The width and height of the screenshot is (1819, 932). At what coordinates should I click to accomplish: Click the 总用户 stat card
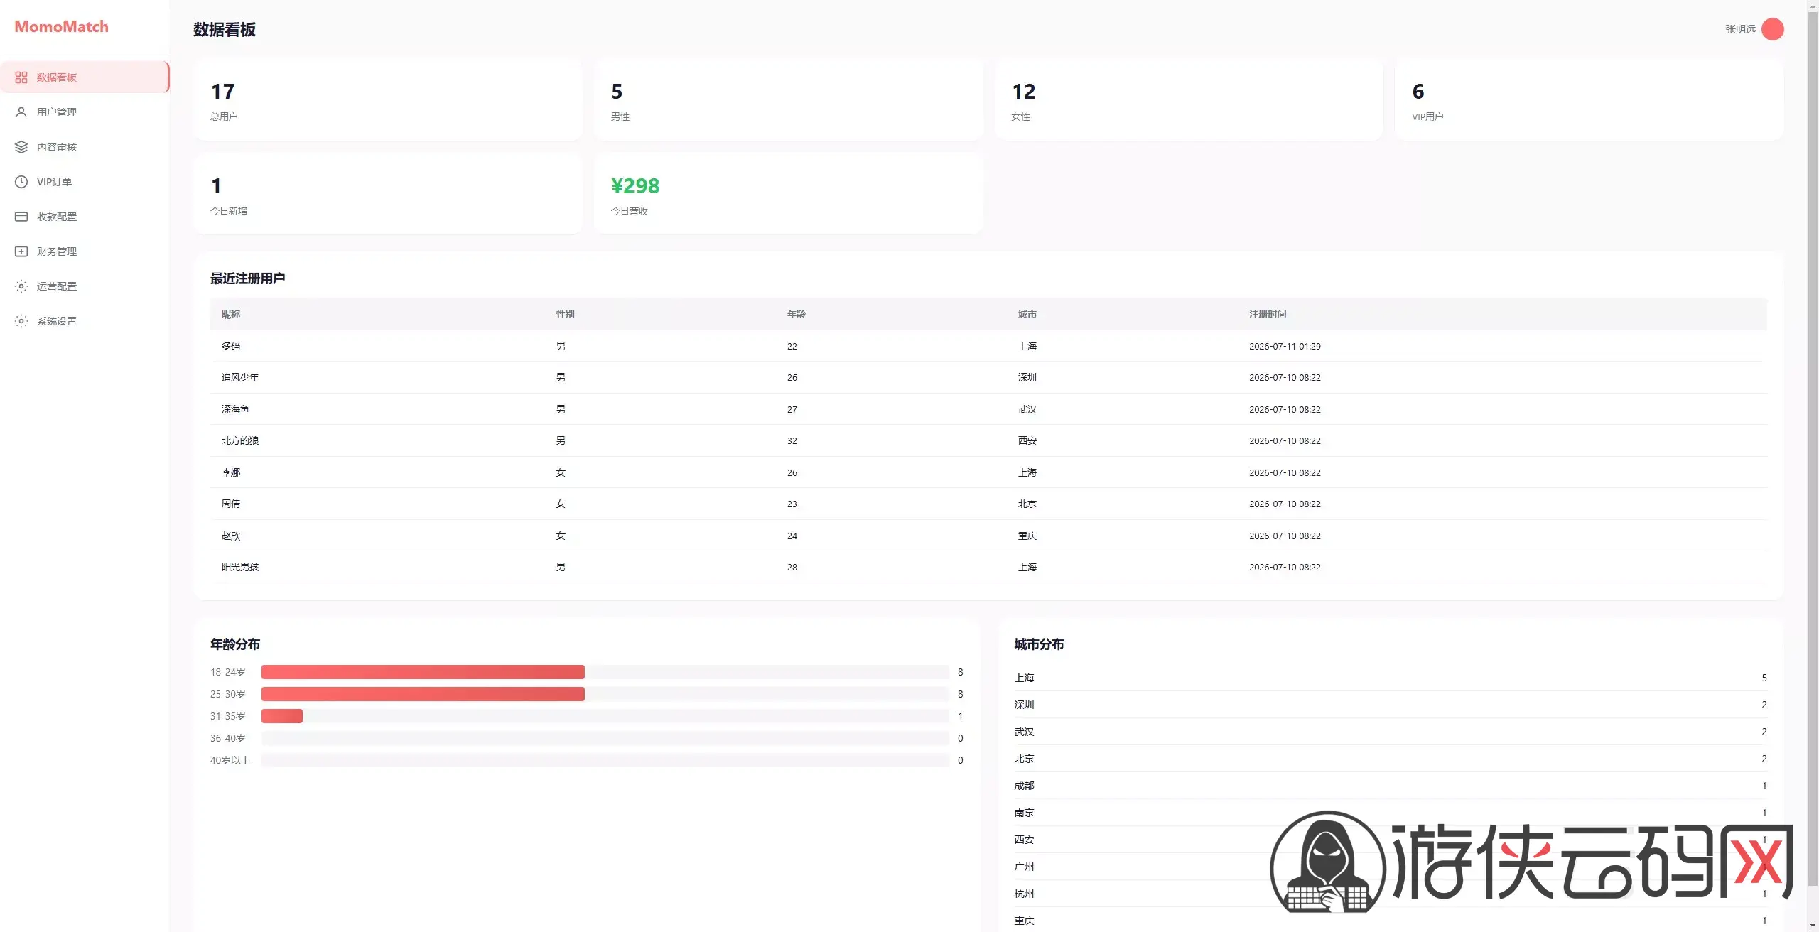387,99
